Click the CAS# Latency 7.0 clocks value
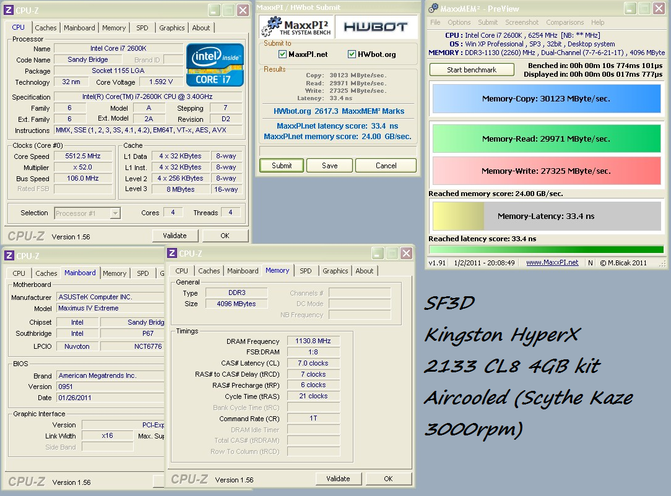Screen dimensions: 671x496 (x=313, y=363)
